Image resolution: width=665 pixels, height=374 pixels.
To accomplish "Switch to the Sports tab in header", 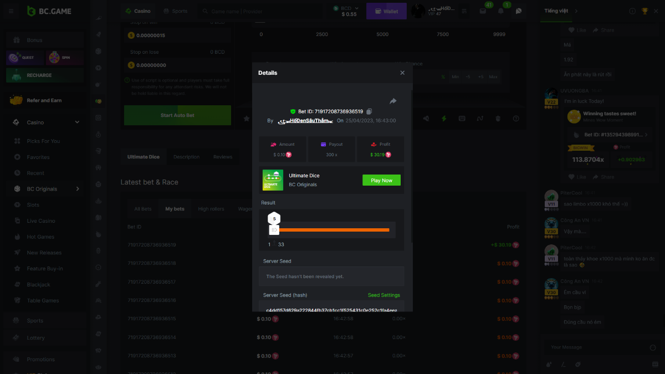I will [x=175, y=11].
